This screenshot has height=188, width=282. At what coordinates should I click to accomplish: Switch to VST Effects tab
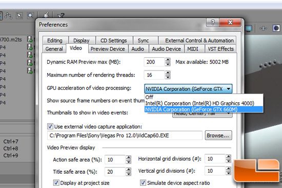[220, 49]
